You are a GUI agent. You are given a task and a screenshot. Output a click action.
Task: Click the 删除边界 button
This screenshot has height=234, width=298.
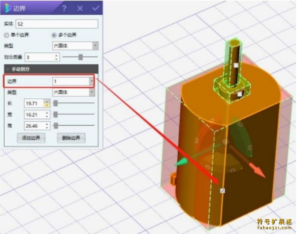point(71,138)
